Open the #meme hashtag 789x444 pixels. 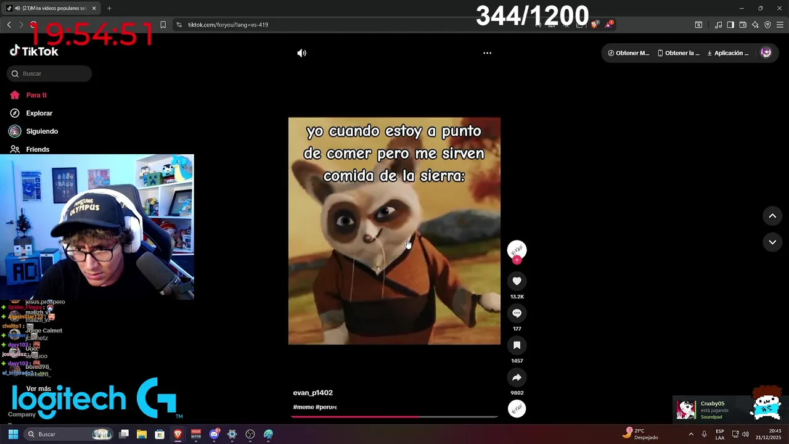[303, 407]
